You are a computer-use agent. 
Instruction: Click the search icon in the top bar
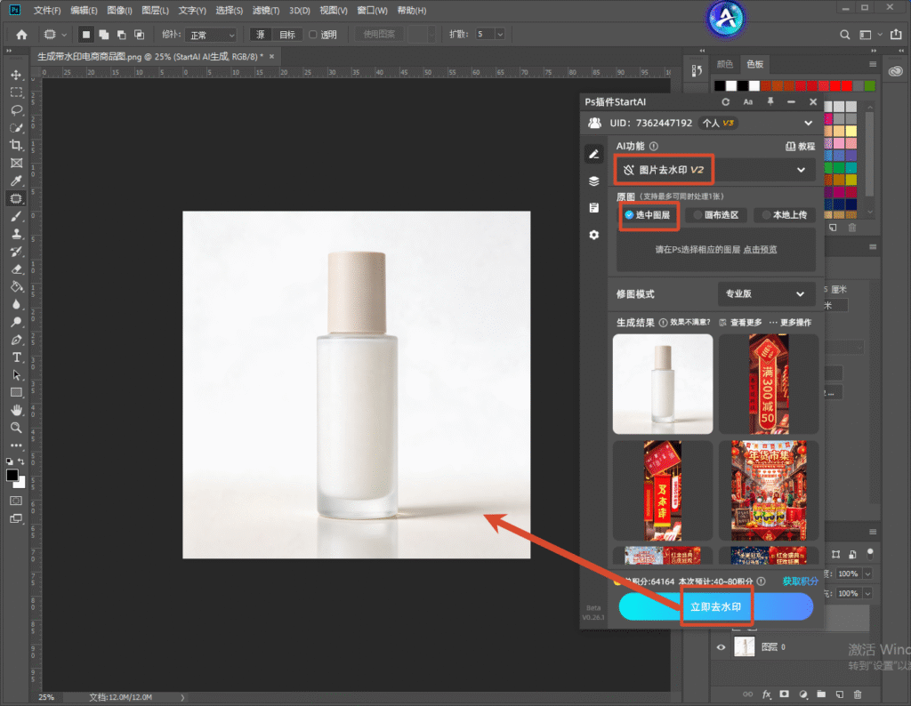[845, 35]
